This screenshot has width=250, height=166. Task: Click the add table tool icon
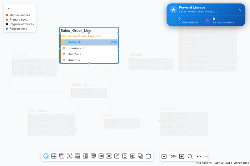[x=54, y=156]
